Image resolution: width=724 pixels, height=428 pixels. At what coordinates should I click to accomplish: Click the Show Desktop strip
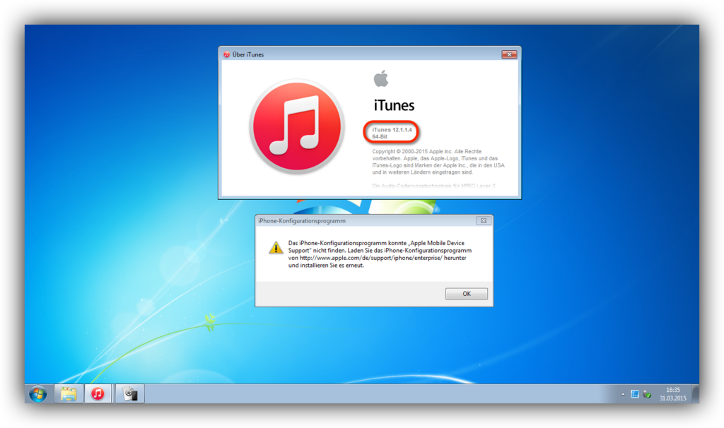click(x=696, y=394)
